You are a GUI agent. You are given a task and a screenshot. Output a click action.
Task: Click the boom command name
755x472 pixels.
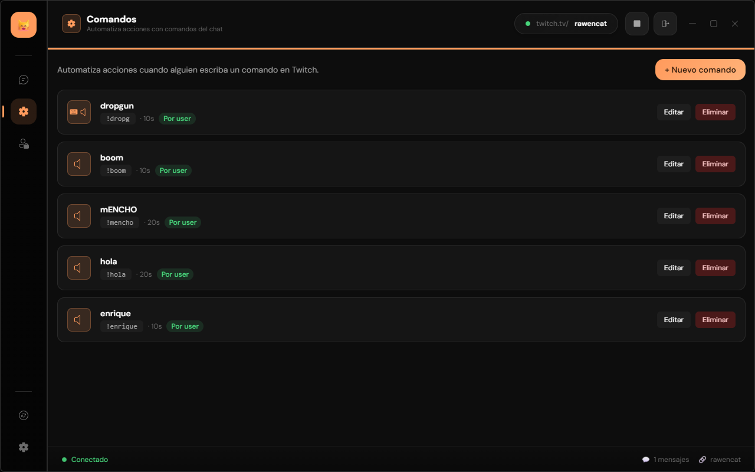111,158
